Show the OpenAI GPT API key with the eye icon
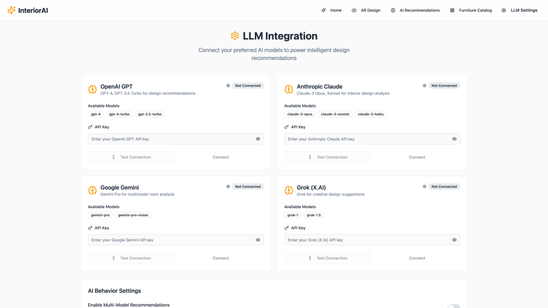 click(x=258, y=139)
